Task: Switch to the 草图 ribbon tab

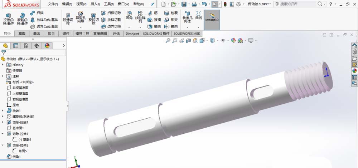Action: pyautogui.click(x=22, y=34)
